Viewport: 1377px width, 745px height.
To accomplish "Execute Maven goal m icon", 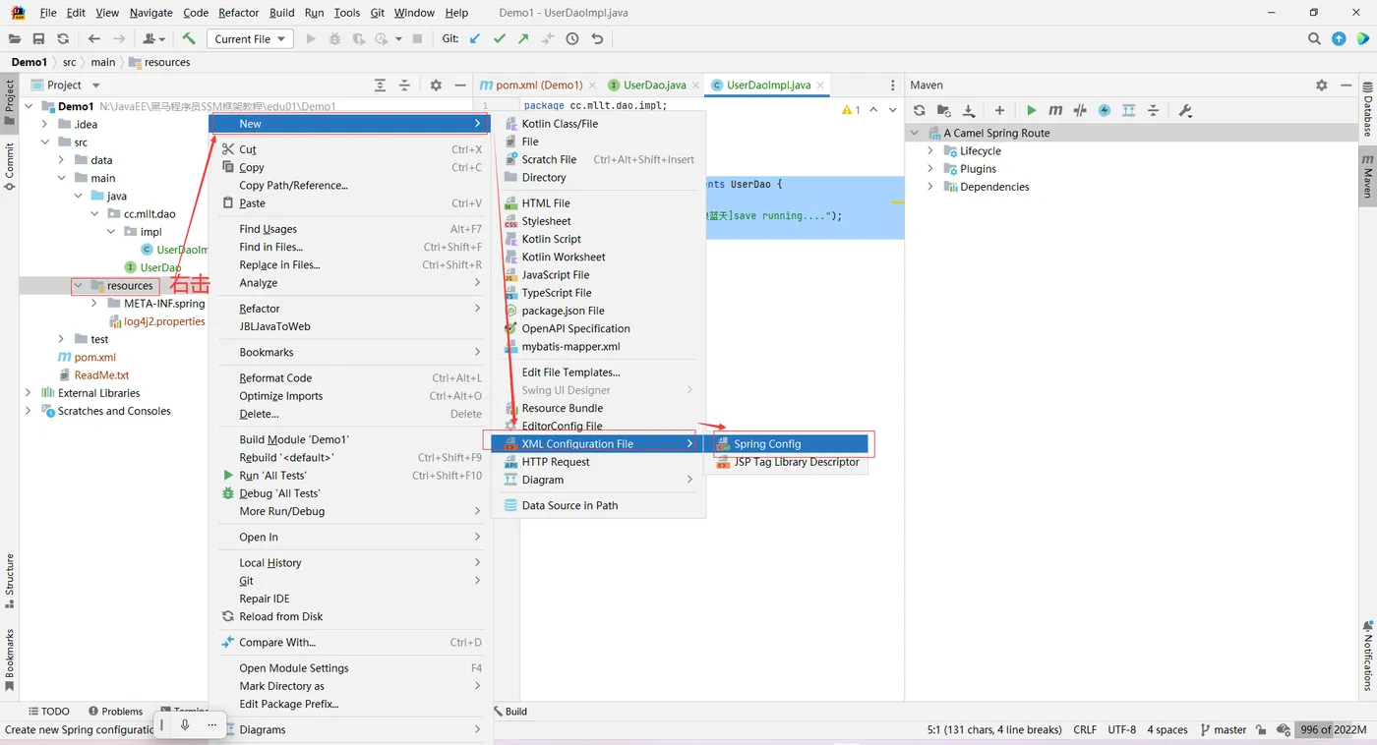I will tap(1055, 110).
